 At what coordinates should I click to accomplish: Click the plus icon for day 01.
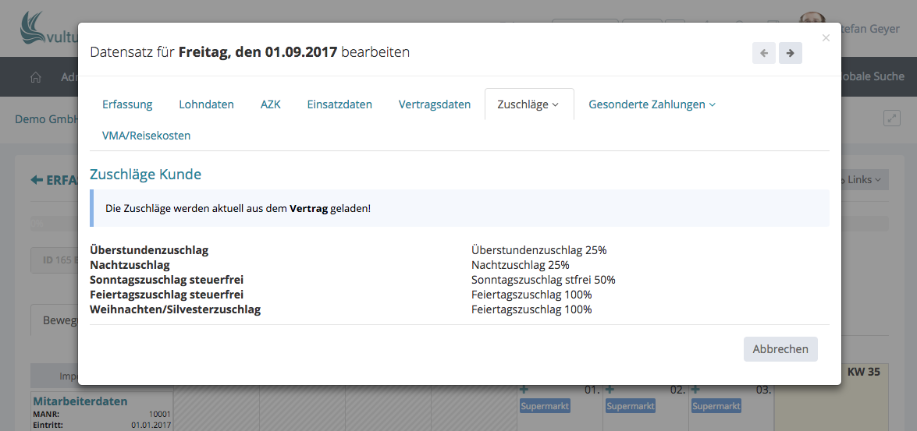pos(524,390)
